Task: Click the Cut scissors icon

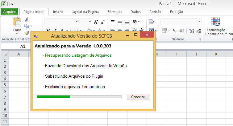Action: click(27, 20)
